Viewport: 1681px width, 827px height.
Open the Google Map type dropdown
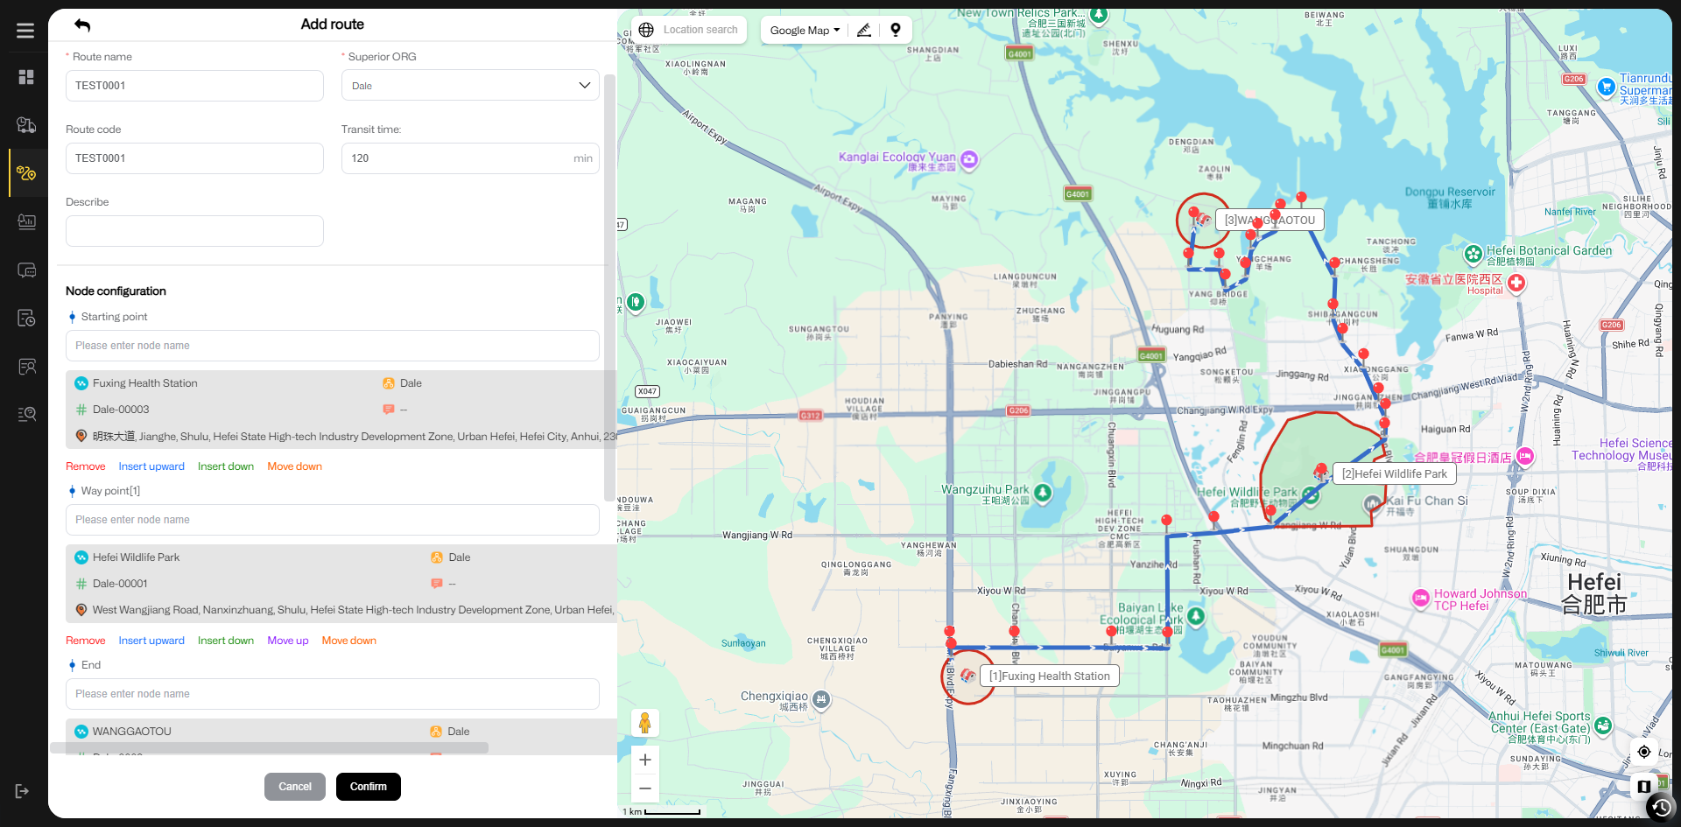click(804, 30)
